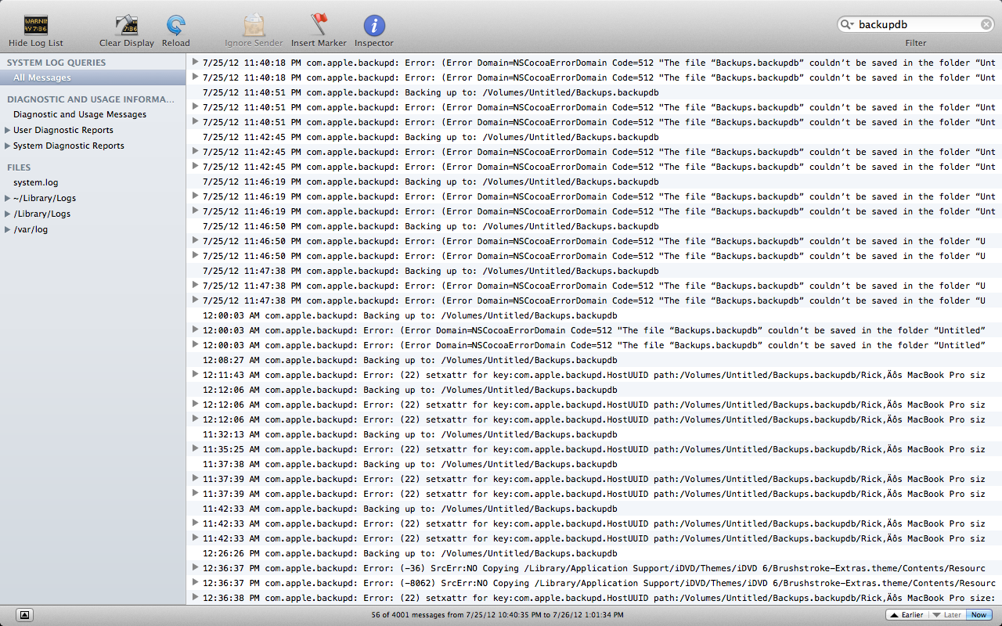Select 11:46:19 PM 'Backing up to' message

pos(594,182)
